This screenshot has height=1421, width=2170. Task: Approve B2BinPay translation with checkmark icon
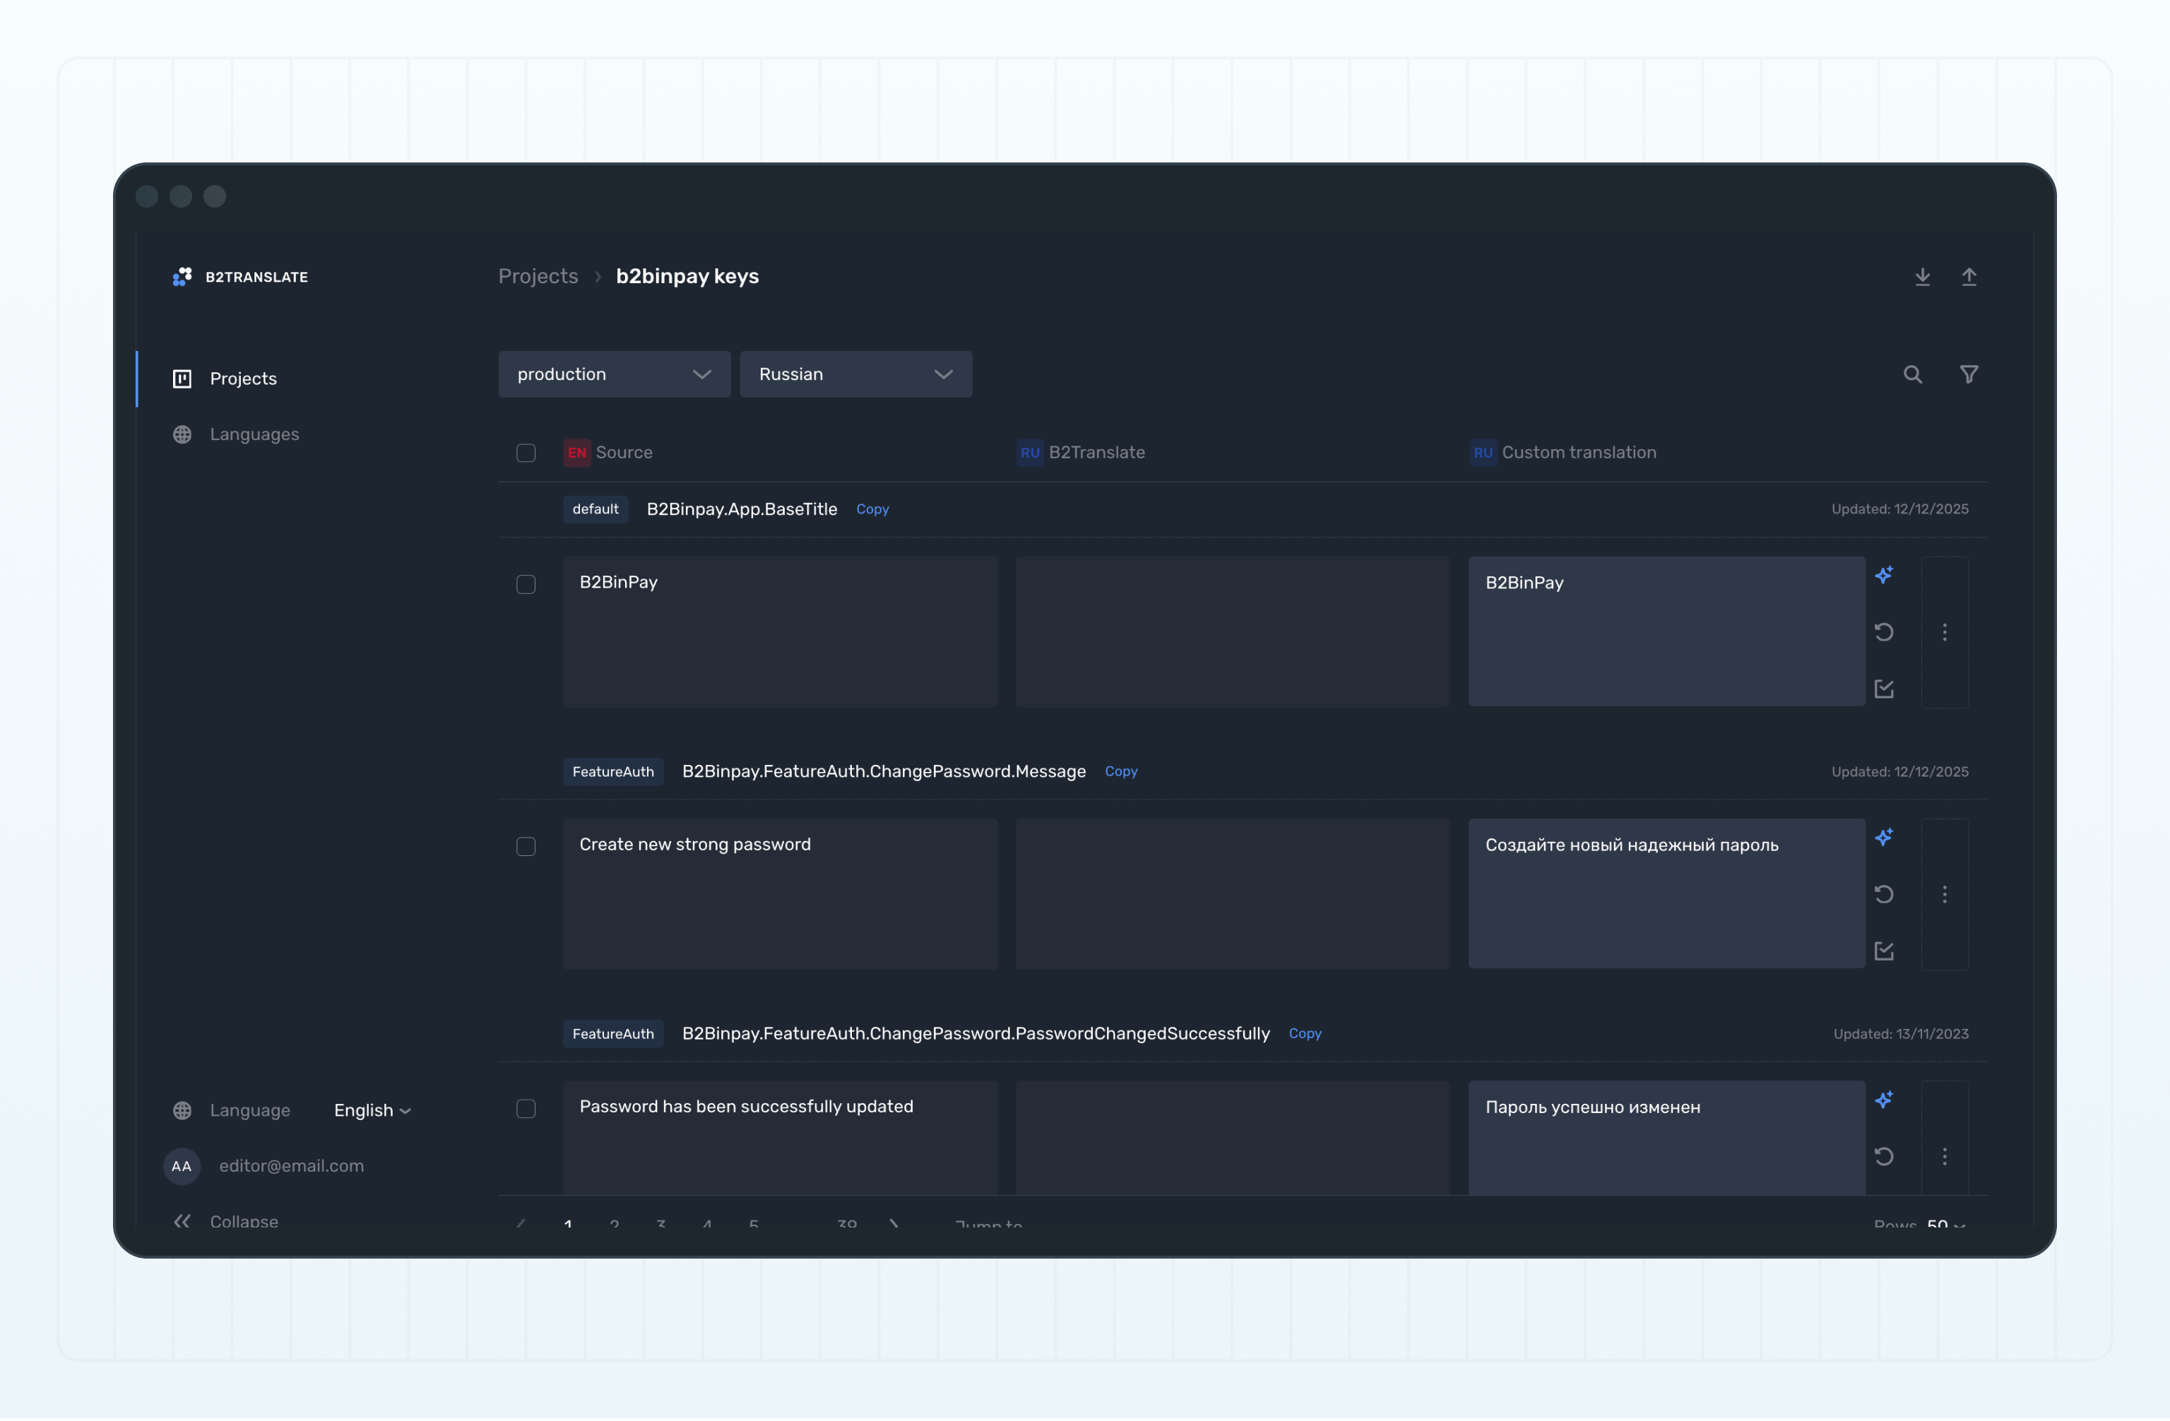1884,689
